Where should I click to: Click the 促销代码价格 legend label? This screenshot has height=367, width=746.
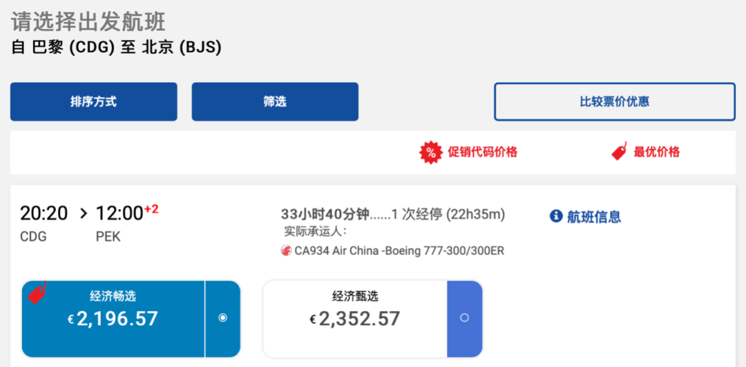pyautogui.click(x=482, y=152)
